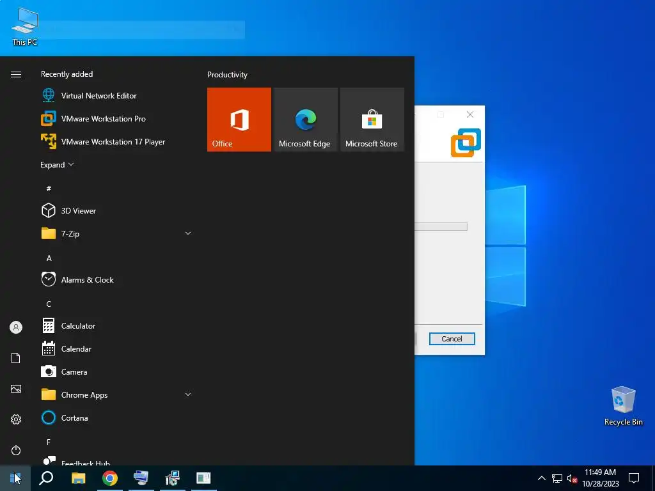Select the Recycle Bin desktop icon
This screenshot has height=491, width=655.
click(623, 405)
